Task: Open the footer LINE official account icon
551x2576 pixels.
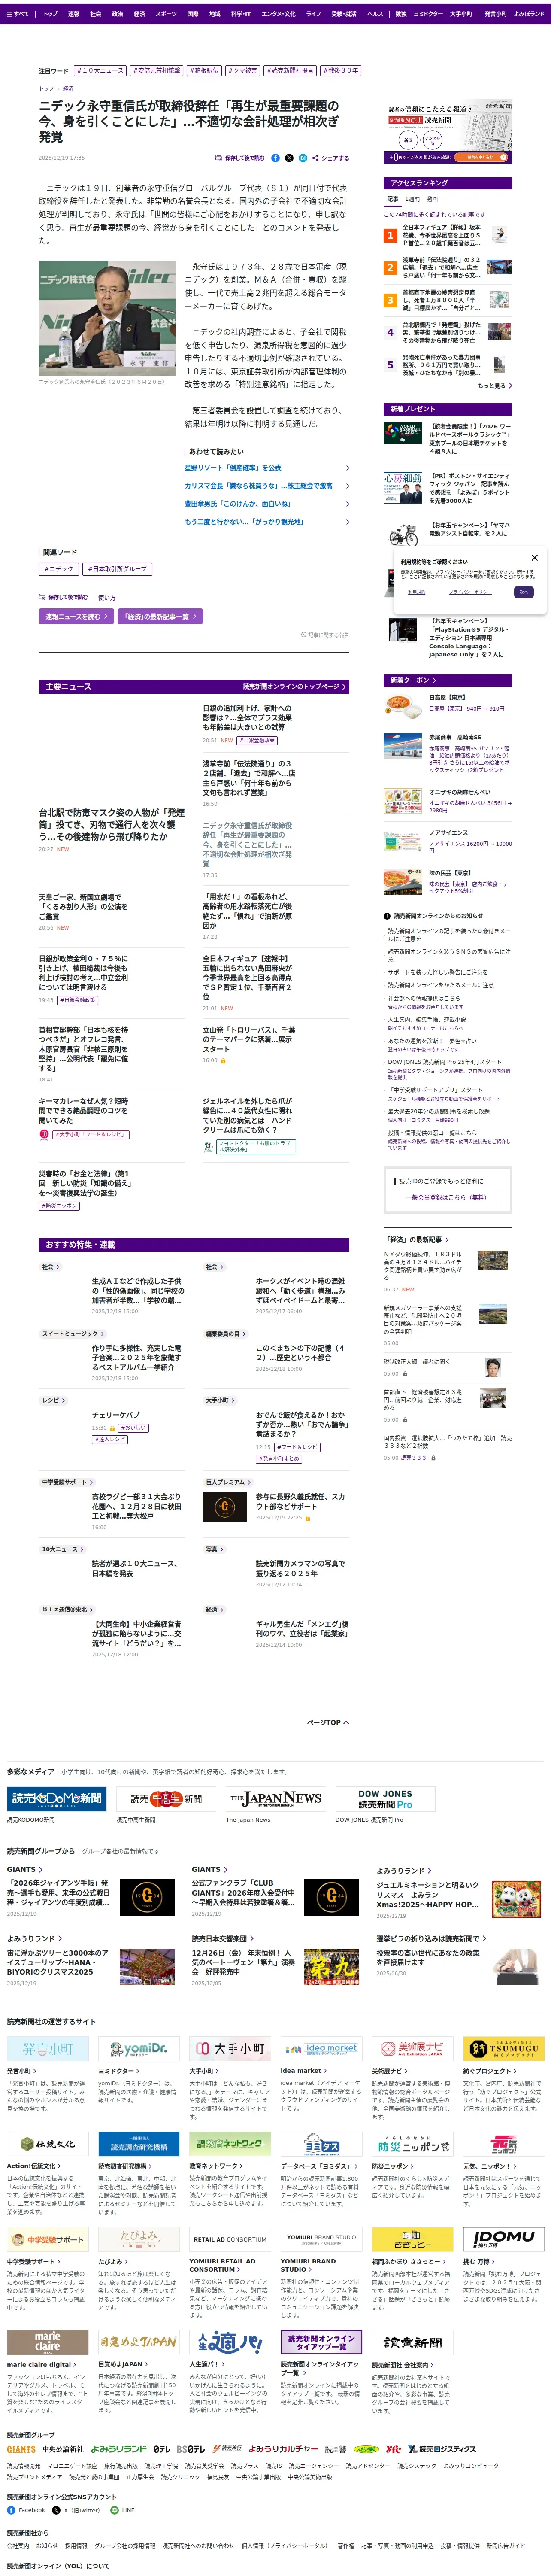Action: (x=114, y=2510)
